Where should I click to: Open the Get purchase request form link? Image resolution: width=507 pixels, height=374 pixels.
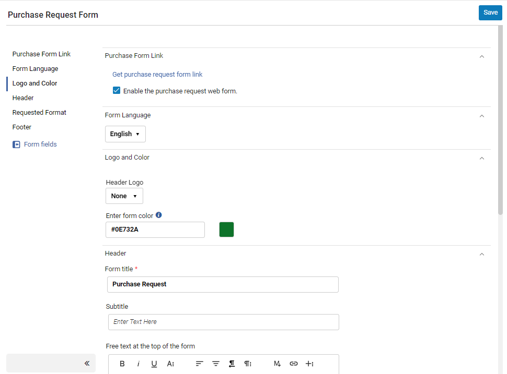point(157,75)
